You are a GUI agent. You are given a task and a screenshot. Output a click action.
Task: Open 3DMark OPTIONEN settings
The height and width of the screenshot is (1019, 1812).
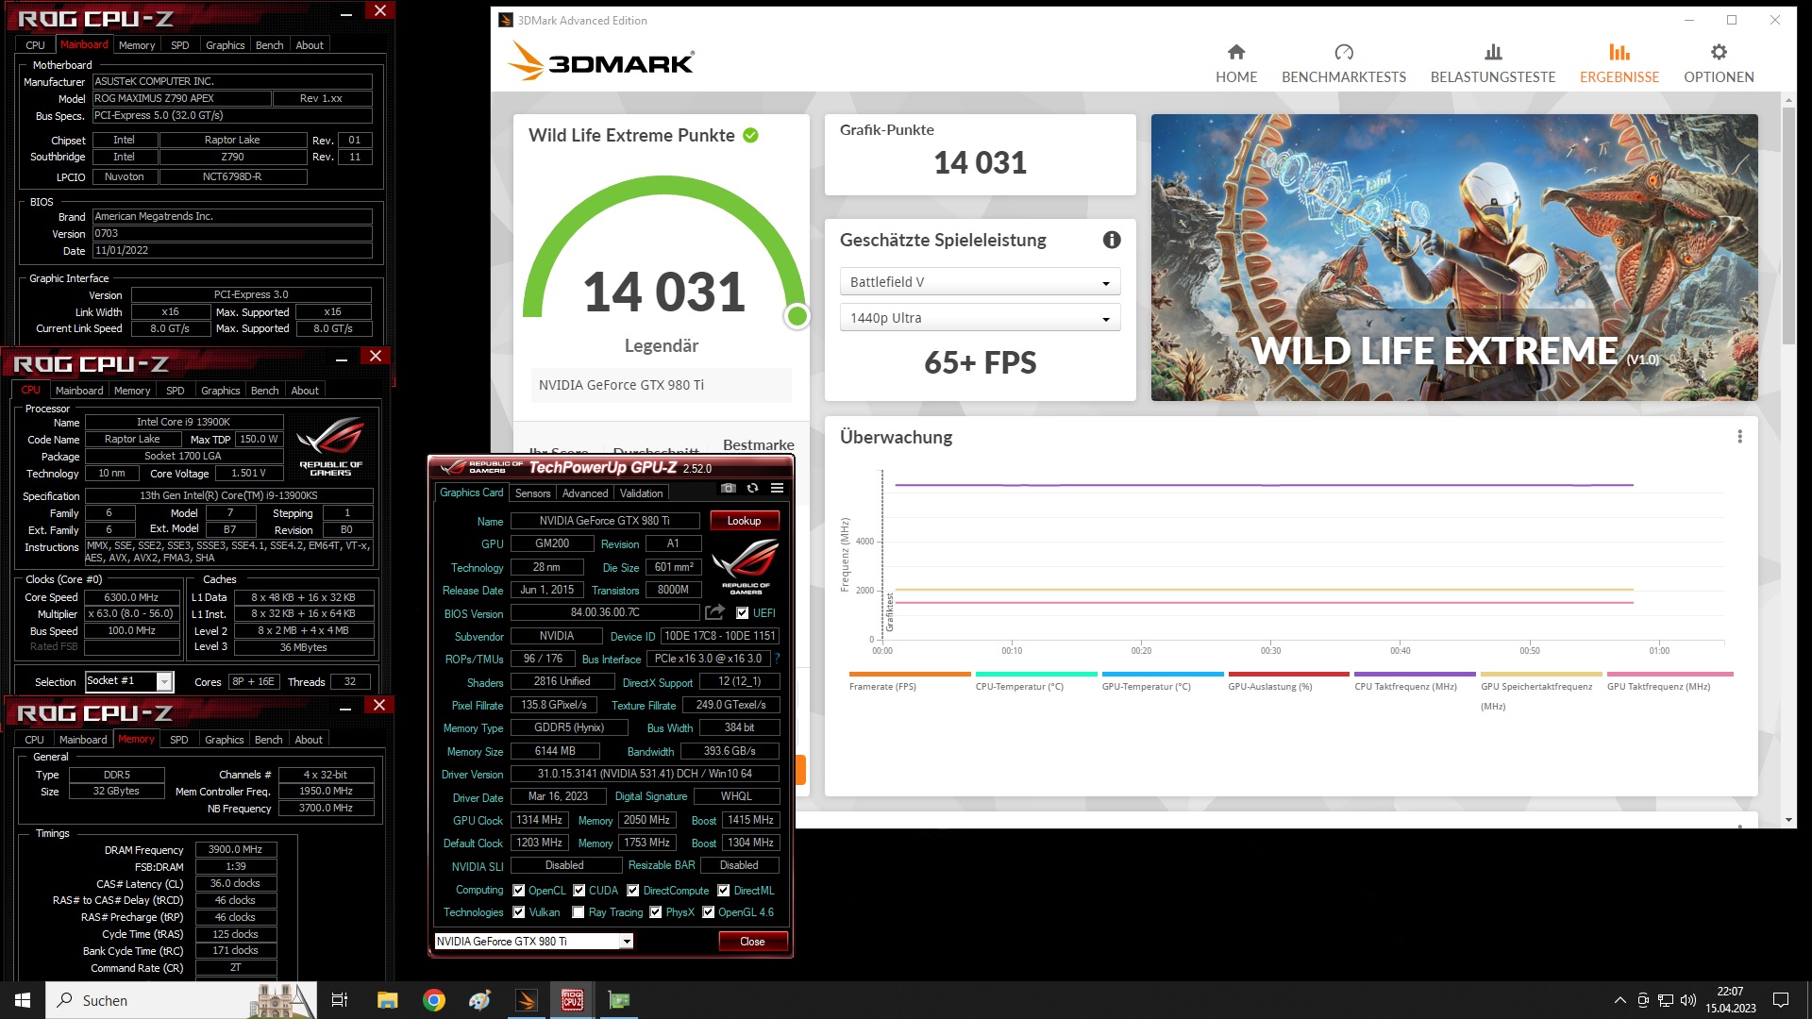click(x=1719, y=63)
